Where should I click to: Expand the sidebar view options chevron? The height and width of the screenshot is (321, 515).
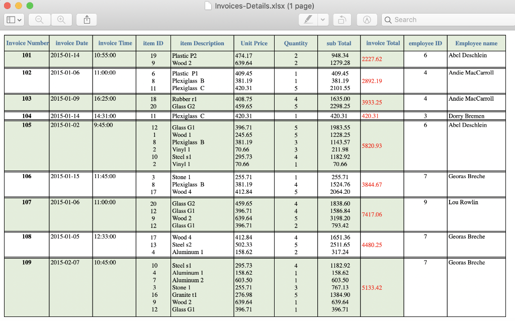(x=20, y=20)
